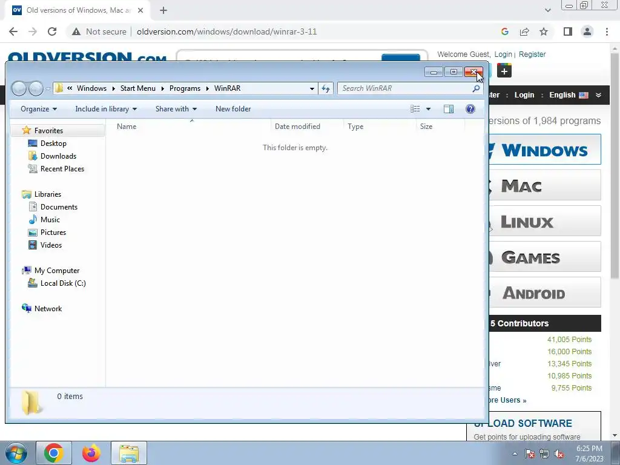Click New folder in the Explorer toolbar
Image resolution: width=620 pixels, height=465 pixels.
pos(233,109)
